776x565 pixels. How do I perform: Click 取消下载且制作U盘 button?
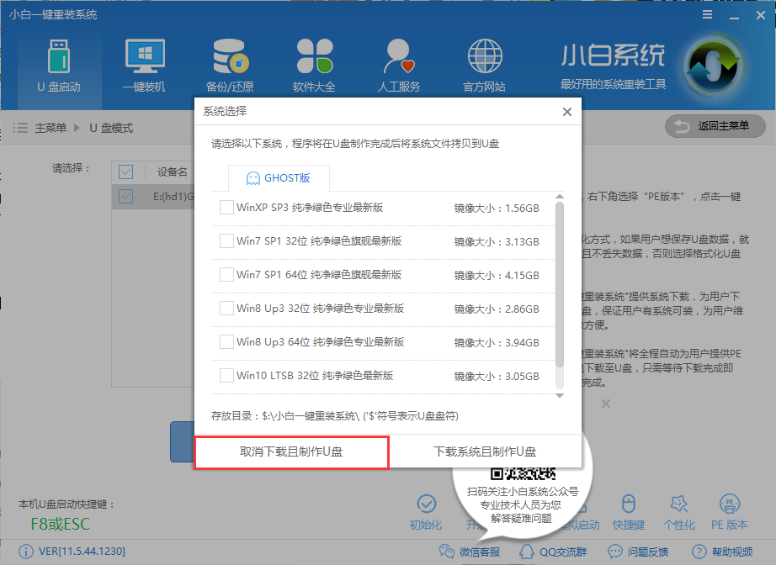click(x=290, y=452)
